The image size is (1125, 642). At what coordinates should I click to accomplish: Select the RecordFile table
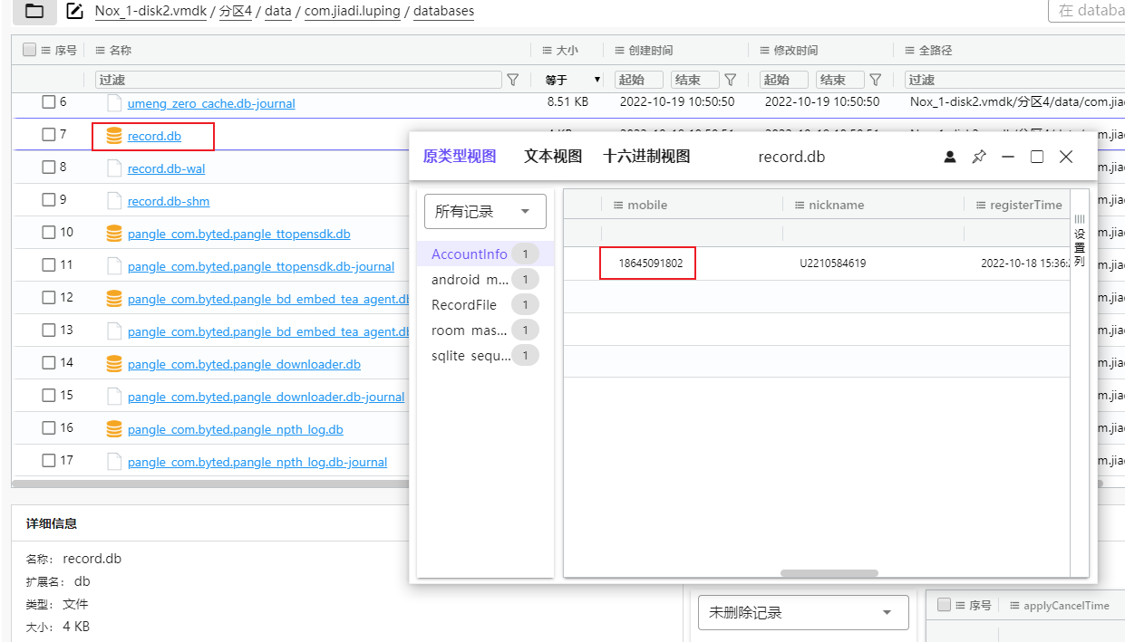tap(464, 305)
